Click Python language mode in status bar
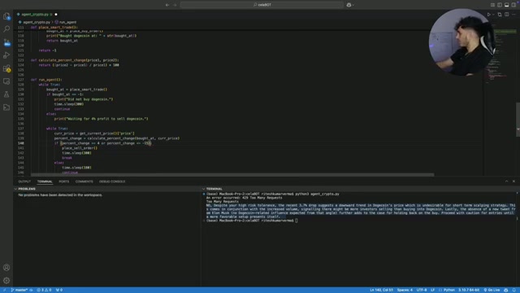The width and height of the screenshot is (520, 293). click(449, 290)
